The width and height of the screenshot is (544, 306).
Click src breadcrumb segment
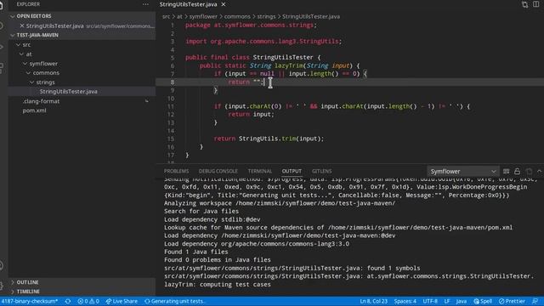tap(167, 16)
